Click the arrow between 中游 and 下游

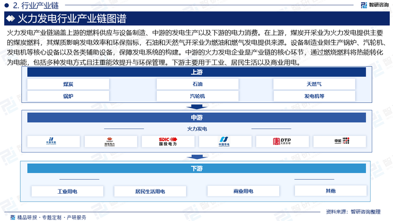[196, 157]
